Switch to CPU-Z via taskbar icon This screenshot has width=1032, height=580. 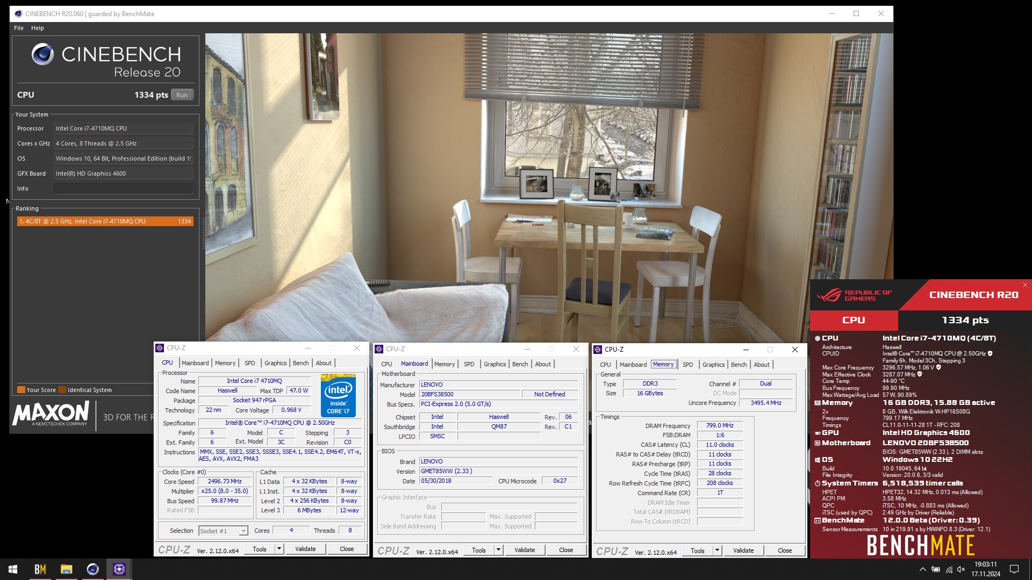pos(119,569)
